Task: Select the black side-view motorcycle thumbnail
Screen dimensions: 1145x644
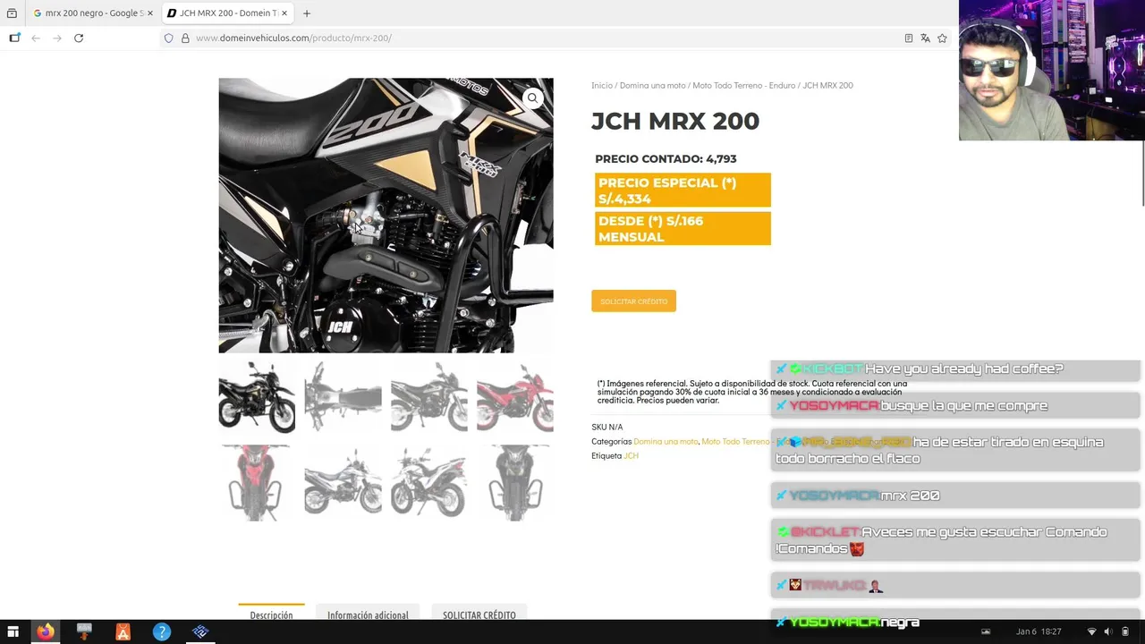Action: pyautogui.click(x=257, y=397)
